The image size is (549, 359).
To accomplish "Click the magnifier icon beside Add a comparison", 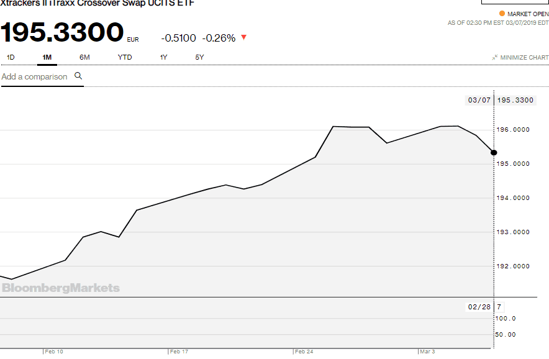I will coord(78,76).
